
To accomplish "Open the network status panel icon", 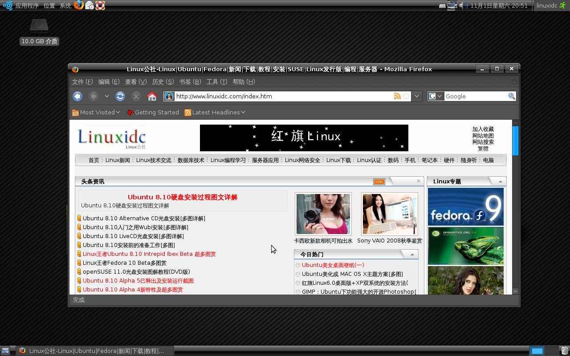I will [x=452, y=5].
